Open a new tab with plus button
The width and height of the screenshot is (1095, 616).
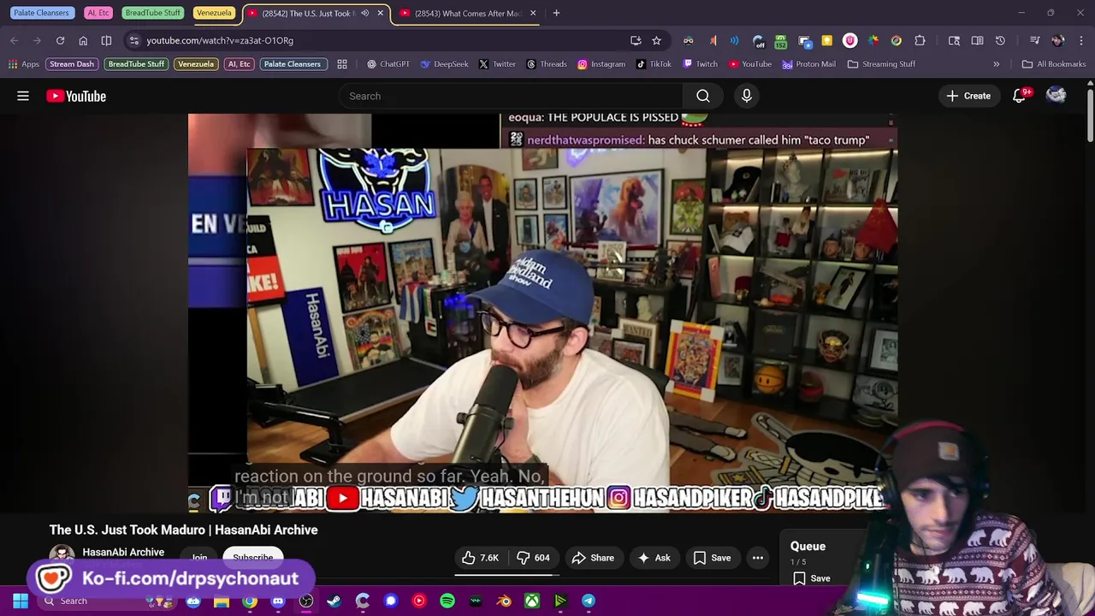tap(556, 13)
